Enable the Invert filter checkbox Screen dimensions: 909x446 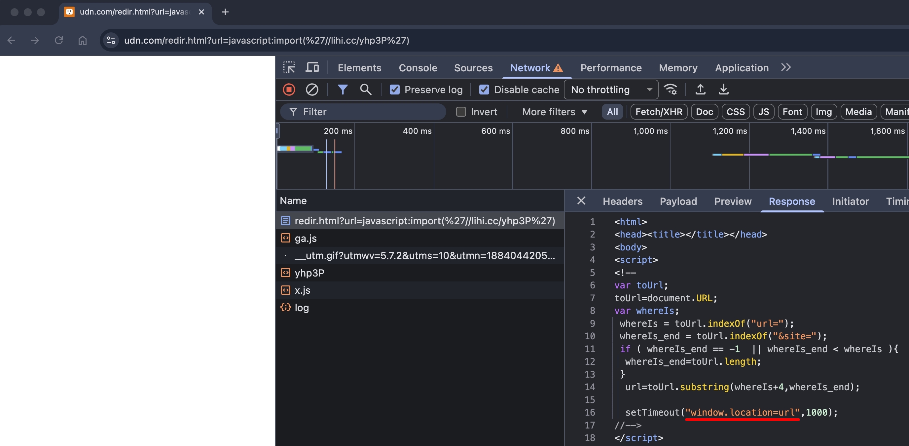461,112
